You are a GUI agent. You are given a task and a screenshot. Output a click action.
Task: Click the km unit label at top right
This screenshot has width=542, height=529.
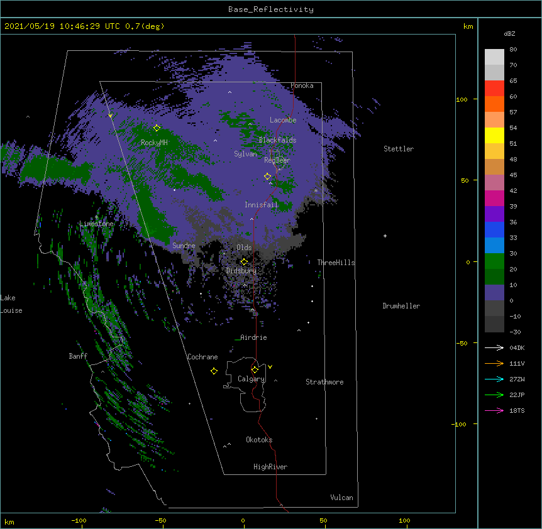tap(468, 26)
